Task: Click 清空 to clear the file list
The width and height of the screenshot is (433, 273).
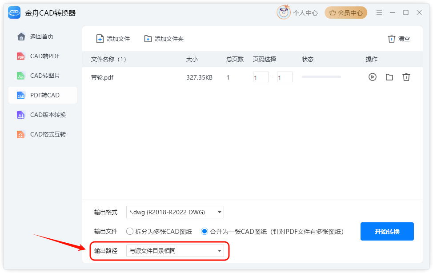Action: tap(398, 39)
